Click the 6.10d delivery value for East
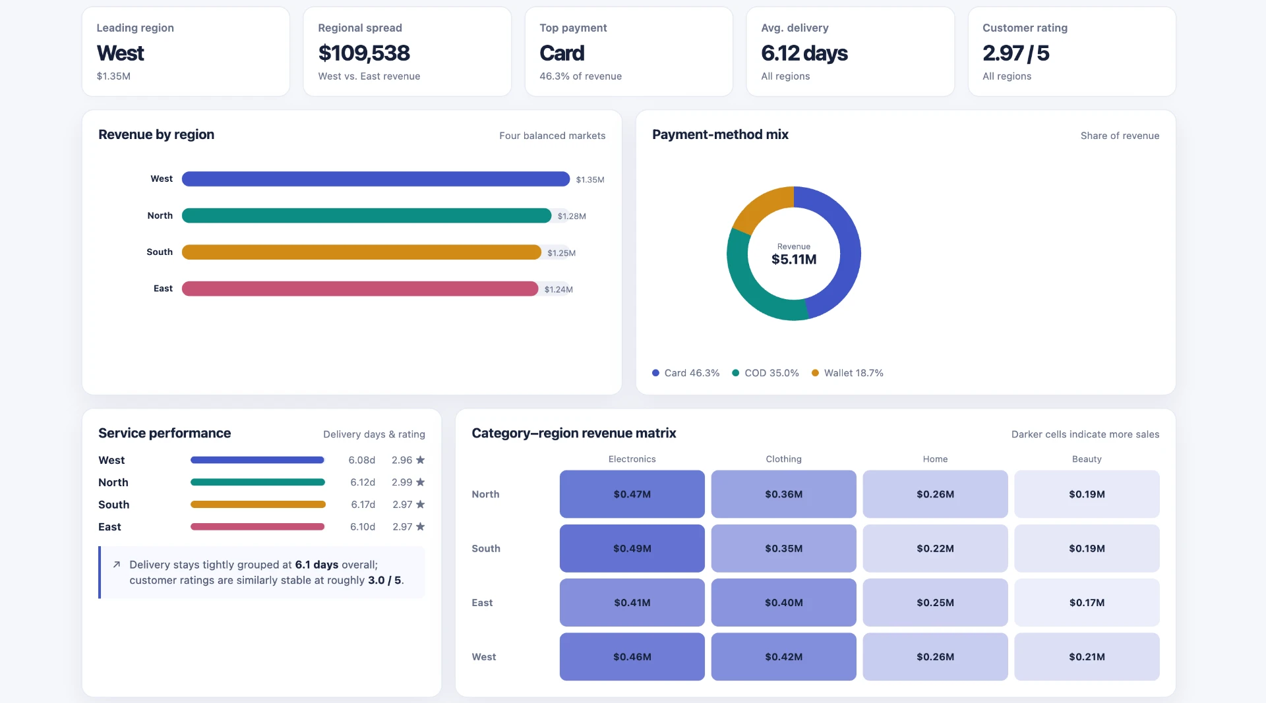The height and width of the screenshot is (703, 1266). (363, 526)
